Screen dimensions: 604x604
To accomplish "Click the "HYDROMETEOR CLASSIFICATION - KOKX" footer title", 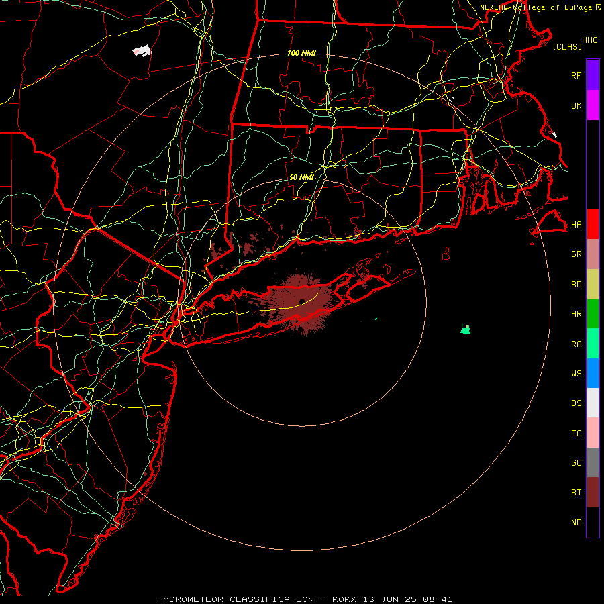I will 256,599.
